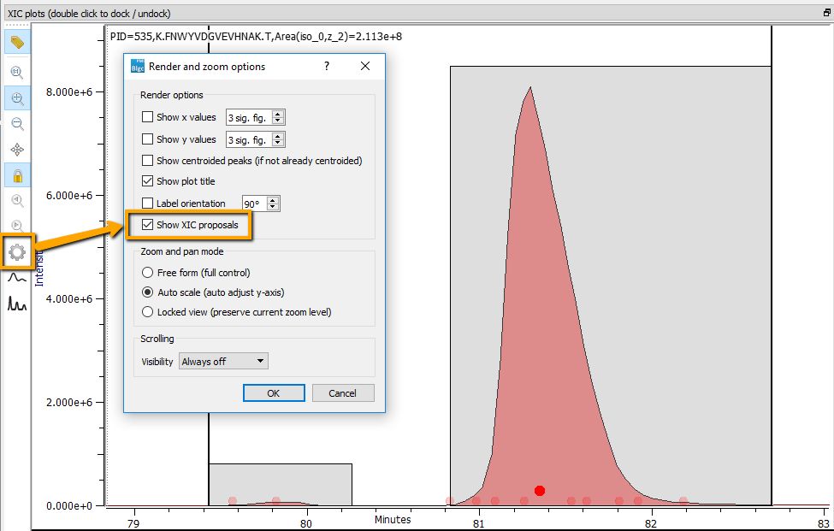Select jagged peaks plot mode
834x531 pixels.
pyautogui.click(x=17, y=304)
